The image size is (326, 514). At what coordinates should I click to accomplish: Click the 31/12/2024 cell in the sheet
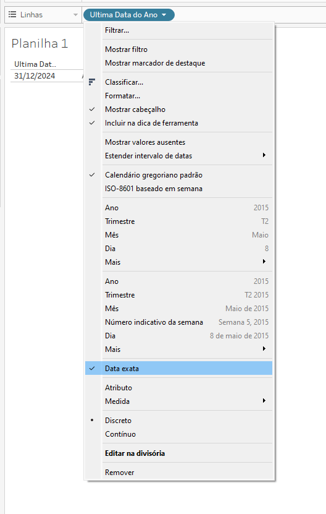click(x=35, y=75)
